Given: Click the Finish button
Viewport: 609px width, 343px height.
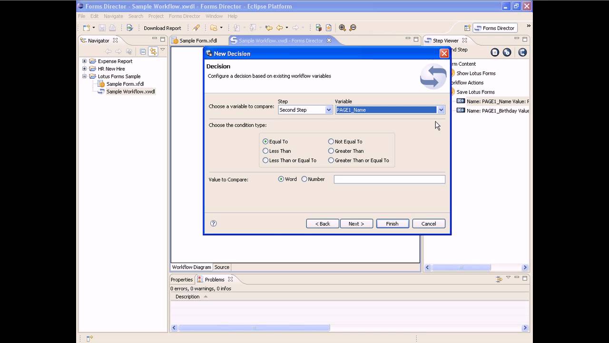Looking at the screenshot, I should 393,223.
